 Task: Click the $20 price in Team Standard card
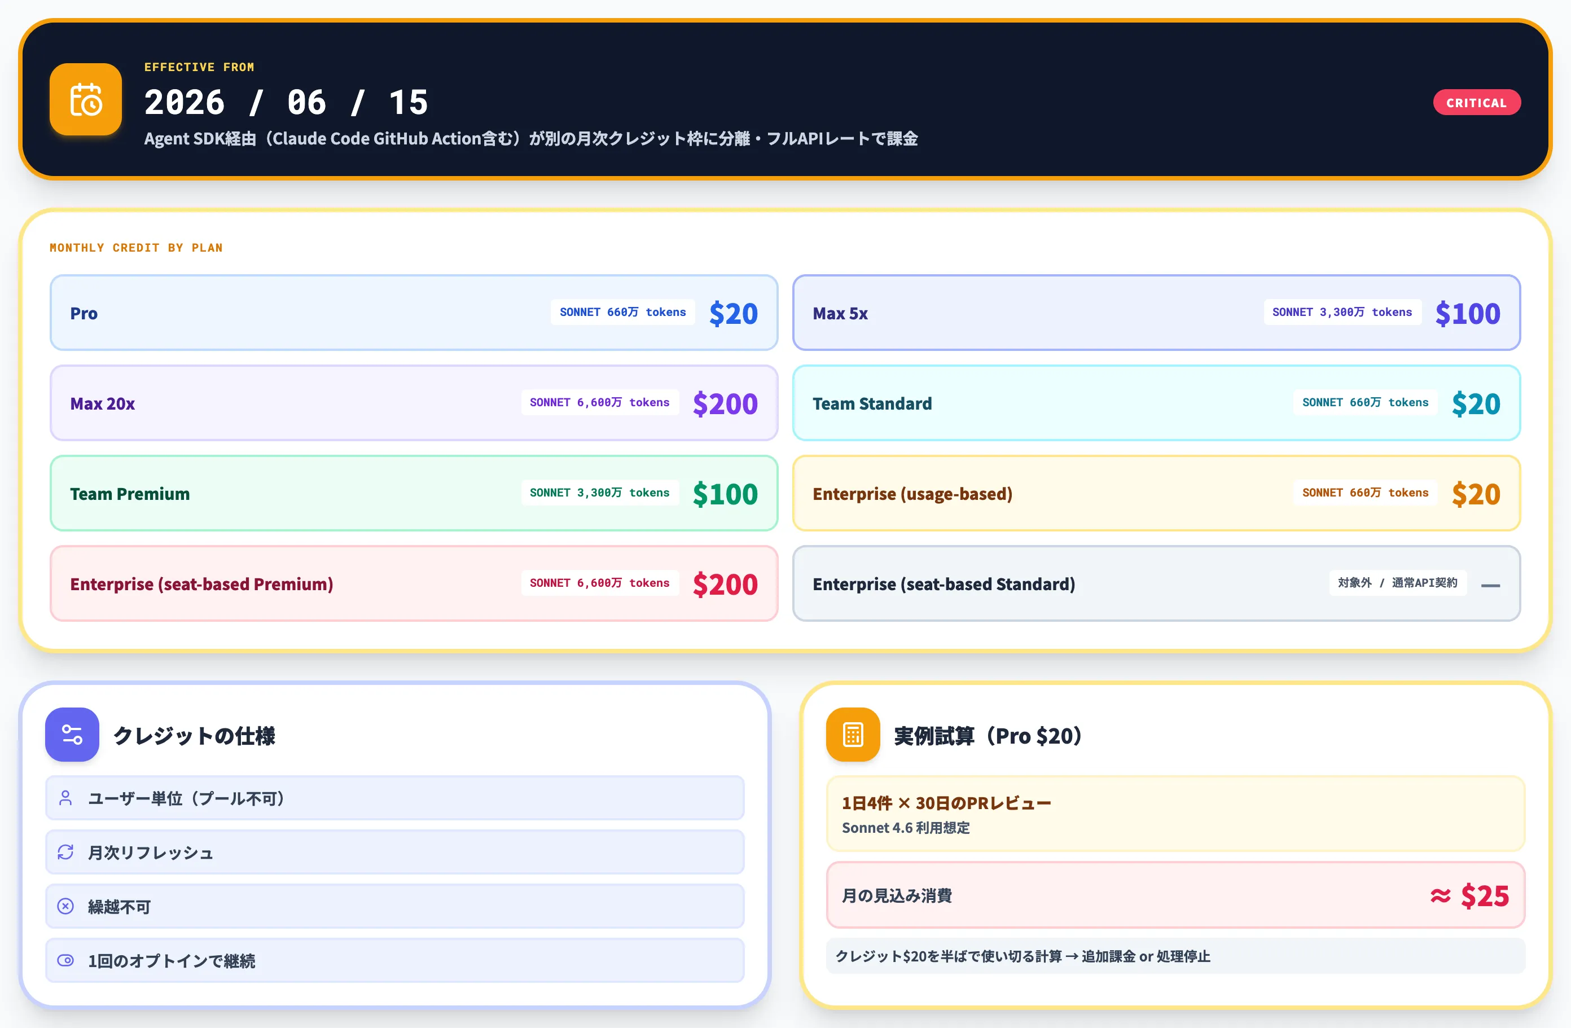1476,404
